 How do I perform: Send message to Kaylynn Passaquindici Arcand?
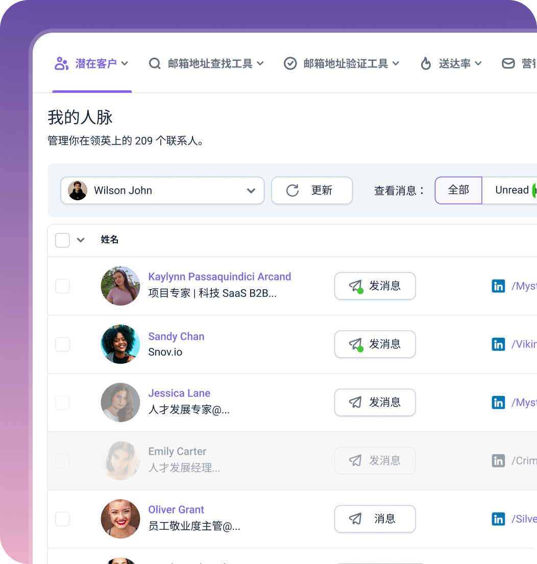375,286
